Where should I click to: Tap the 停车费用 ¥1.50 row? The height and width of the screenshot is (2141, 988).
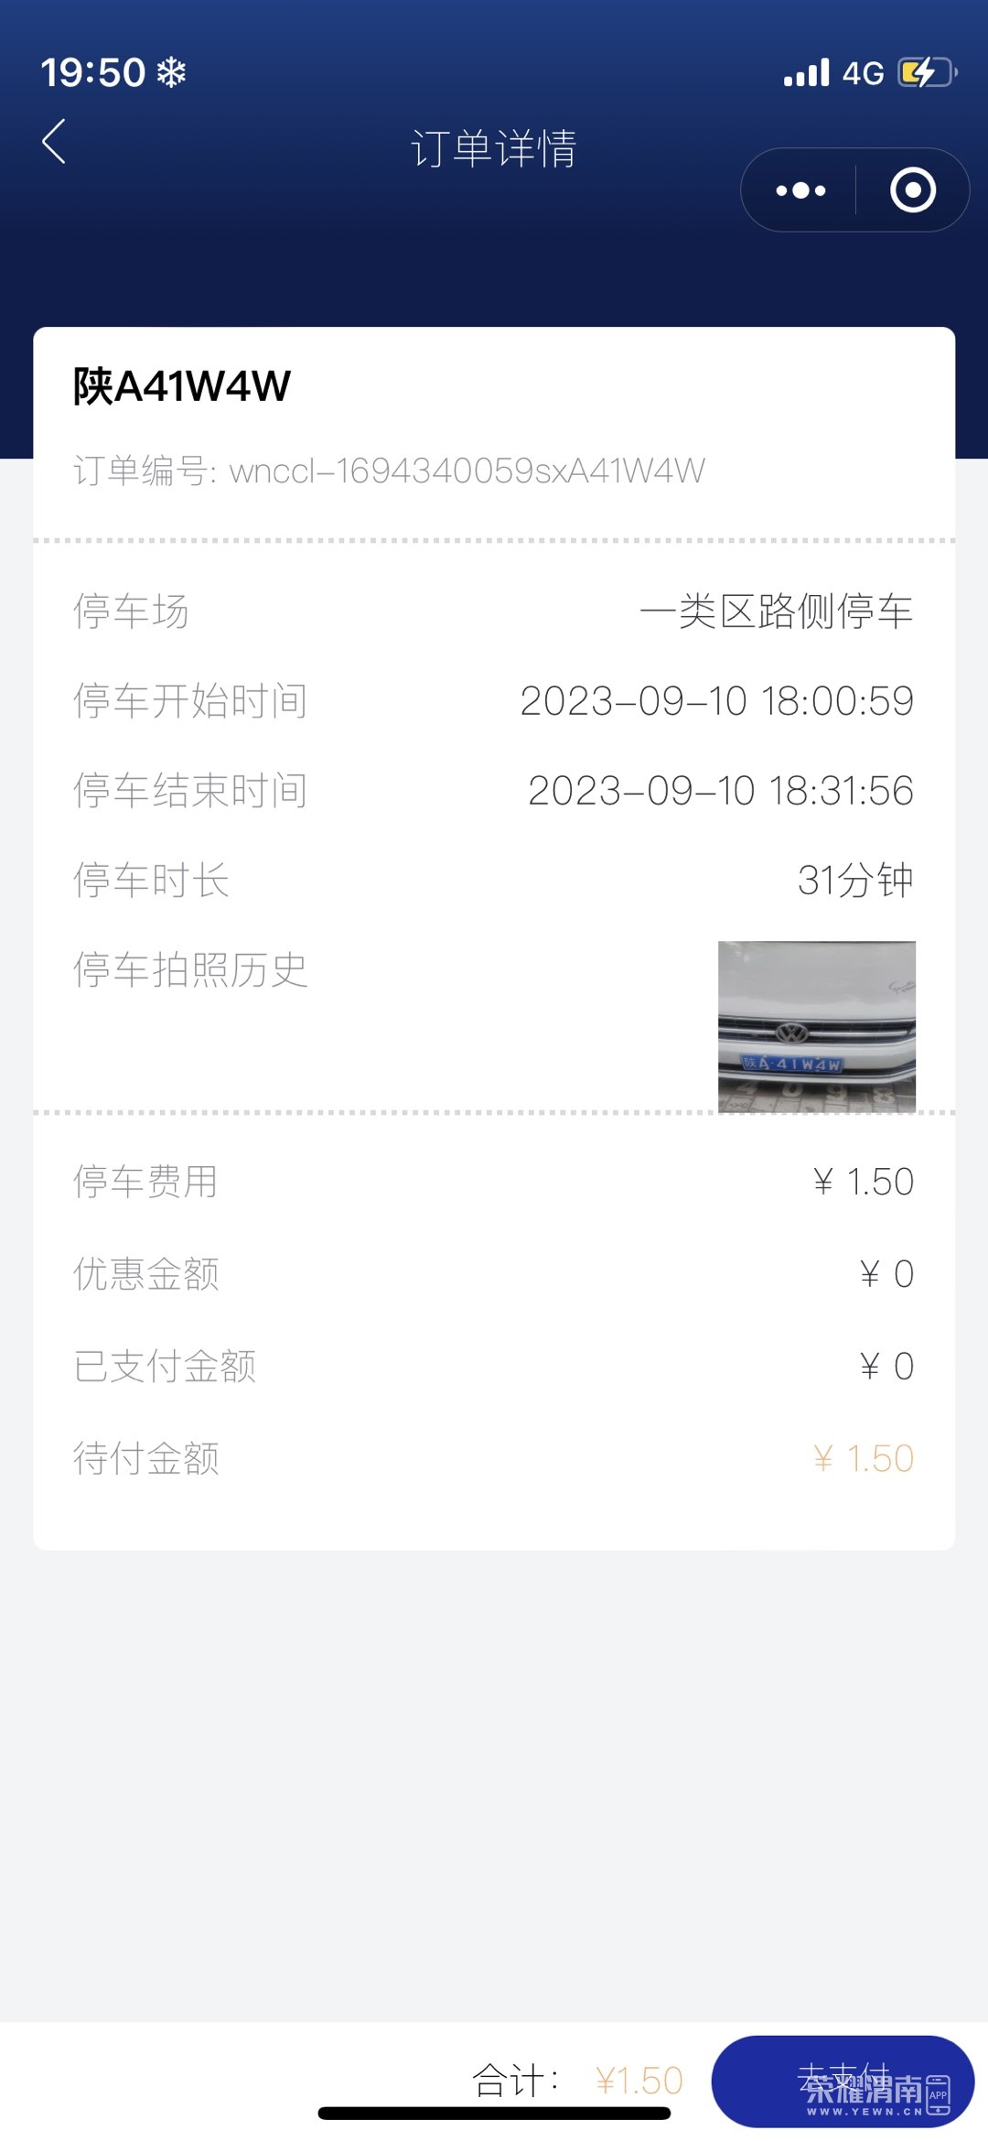494,1182
